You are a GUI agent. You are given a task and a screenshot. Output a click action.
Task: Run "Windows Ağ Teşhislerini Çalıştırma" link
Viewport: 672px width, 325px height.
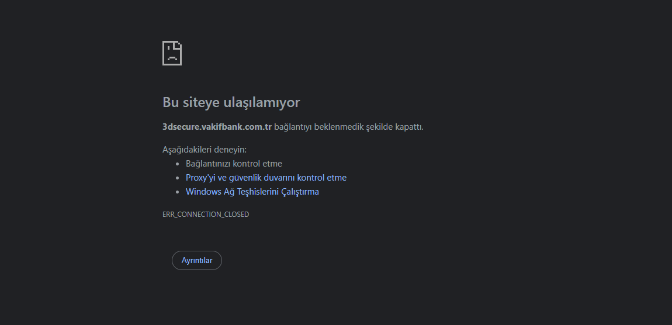click(x=252, y=192)
